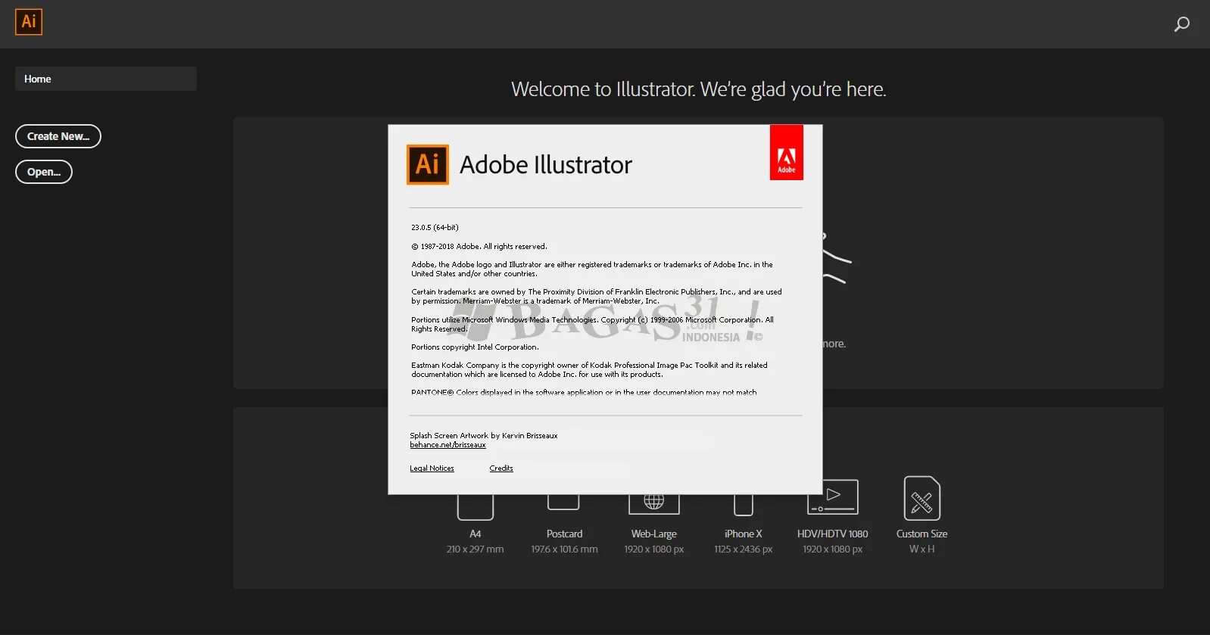Image resolution: width=1210 pixels, height=635 pixels.
Task: Click the 1987-2018 Adobe copyright line
Action: (479, 247)
